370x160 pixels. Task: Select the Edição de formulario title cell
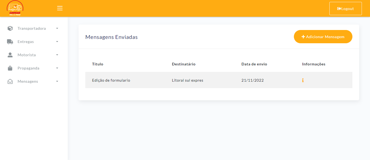click(x=111, y=80)
